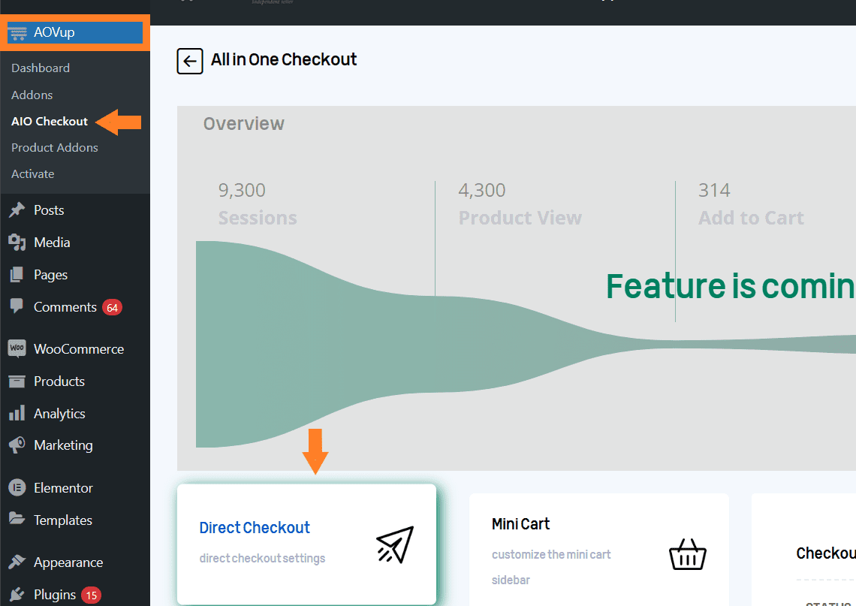Click the Analytics bar chart icon

17,413
